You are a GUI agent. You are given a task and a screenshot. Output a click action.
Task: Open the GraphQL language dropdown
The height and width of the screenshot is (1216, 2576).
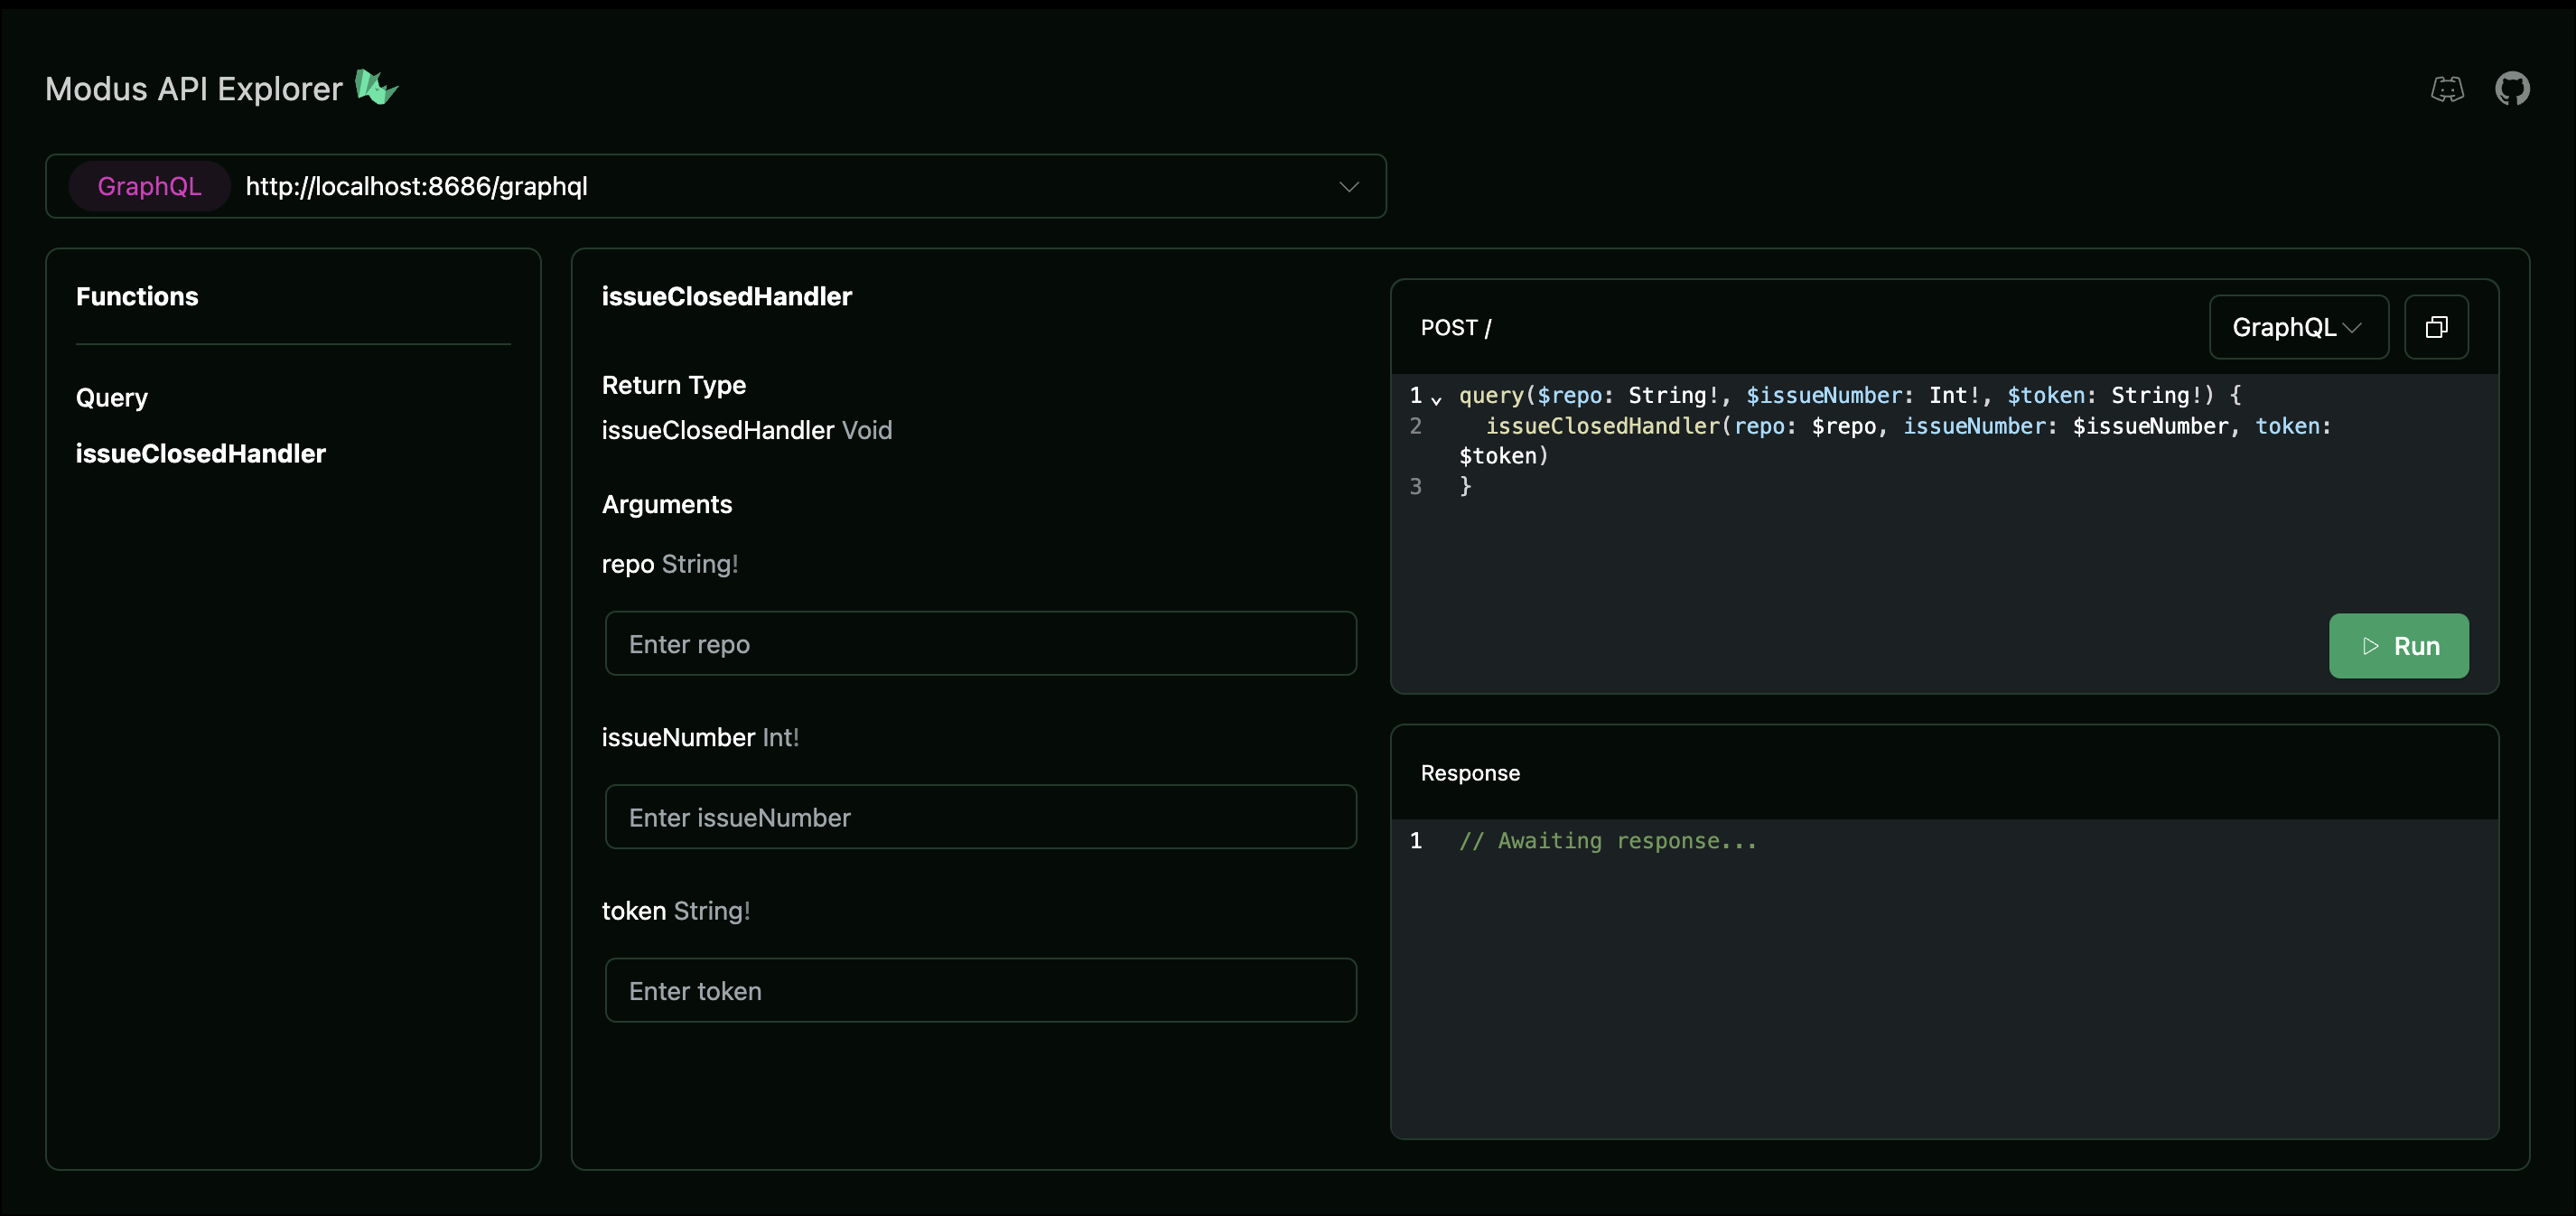click(2298, 327)
